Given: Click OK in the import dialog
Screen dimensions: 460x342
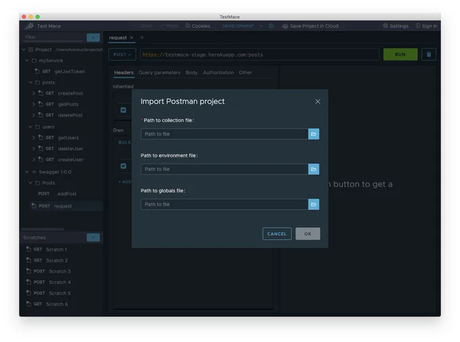Looking at the screenshot, I should click(x=308, y=234).
